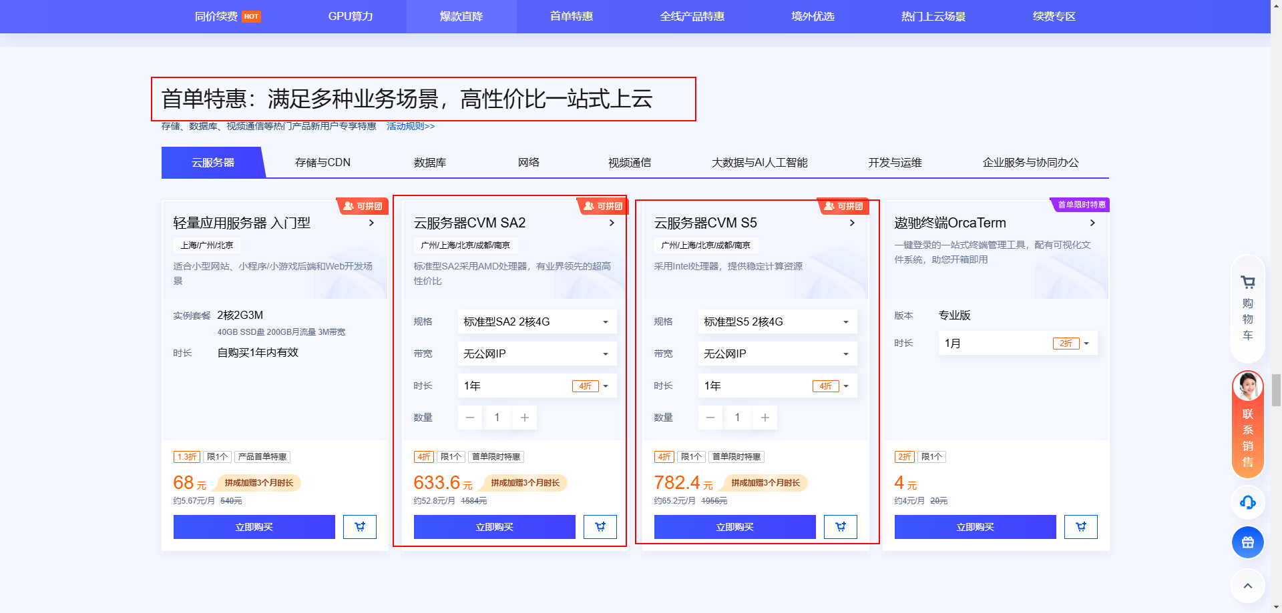Image resolution: width=1282 pixels, height=613 pixels.
Task: Open the headset customer support icon
Action: tap(1248, 502)
